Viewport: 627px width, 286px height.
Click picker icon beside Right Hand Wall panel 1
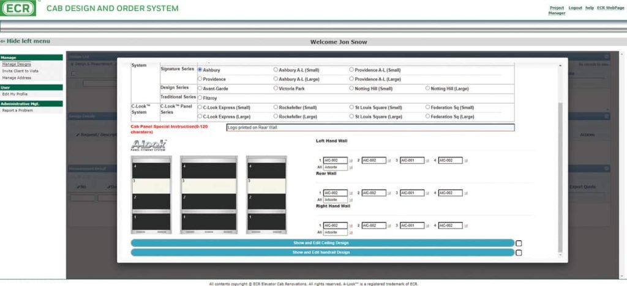pos(351,226)
